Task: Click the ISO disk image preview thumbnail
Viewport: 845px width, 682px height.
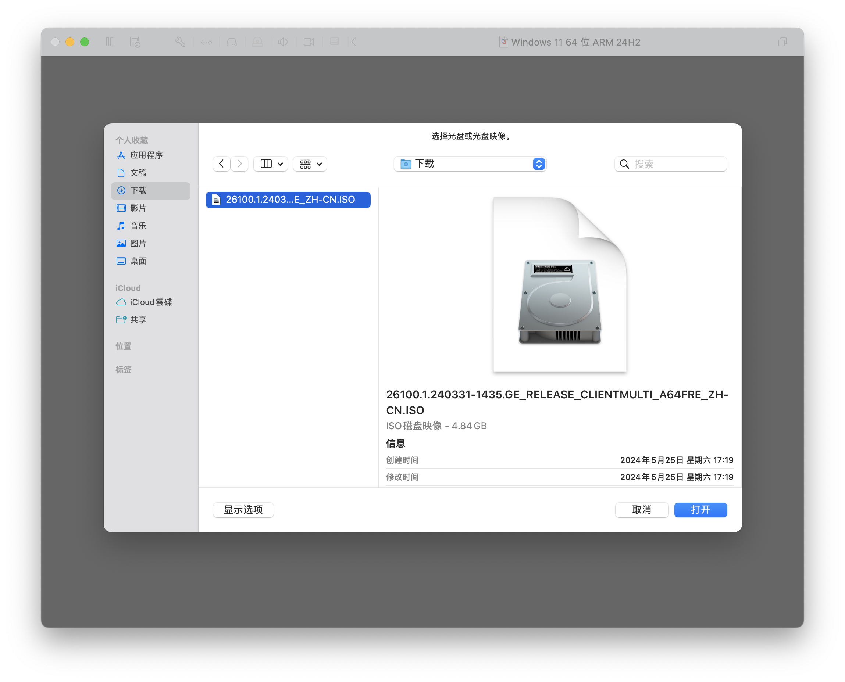Action: click(560, 284)
